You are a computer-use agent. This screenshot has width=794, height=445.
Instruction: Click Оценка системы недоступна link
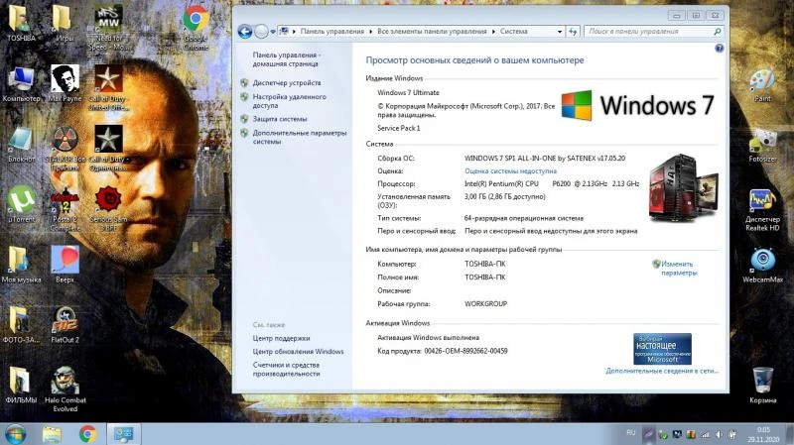coord(510,170)
